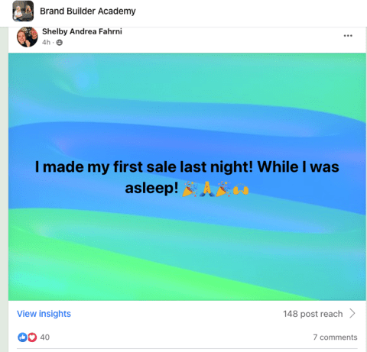Open Shelby Andrea Fahrni's profile picture
Screen dimensions: 367x352
pyautogui.click(x=27, y=37)
